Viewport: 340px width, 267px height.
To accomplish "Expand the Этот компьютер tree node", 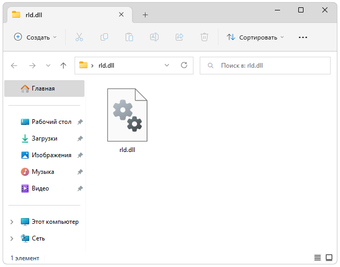I will [12, 222].
